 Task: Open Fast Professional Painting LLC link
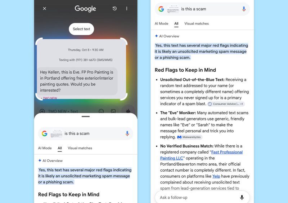click(201, 155)
